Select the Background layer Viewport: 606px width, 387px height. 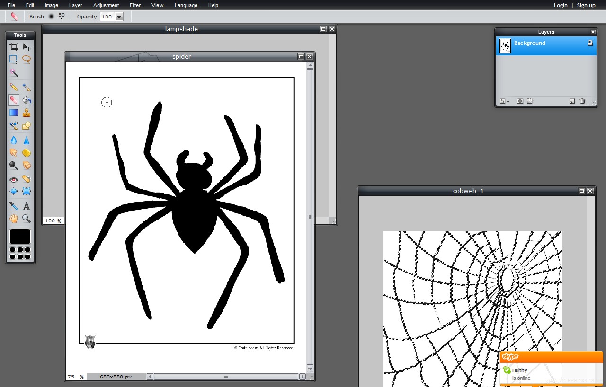tap(546, 46)
